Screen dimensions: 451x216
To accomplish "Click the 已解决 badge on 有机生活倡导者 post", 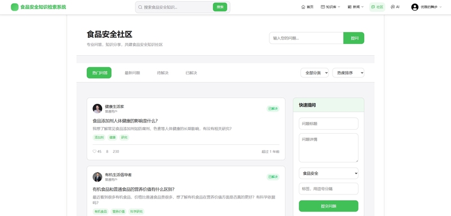I will coord(273,177).
